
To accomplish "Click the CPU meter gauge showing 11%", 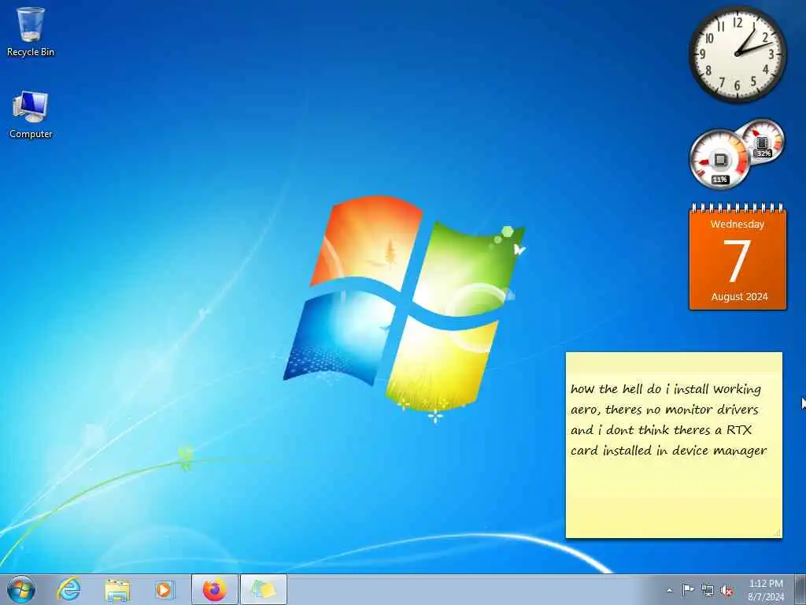I will (719, 160).
